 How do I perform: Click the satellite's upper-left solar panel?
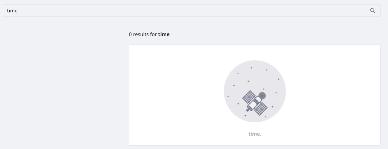click(249, 97)
